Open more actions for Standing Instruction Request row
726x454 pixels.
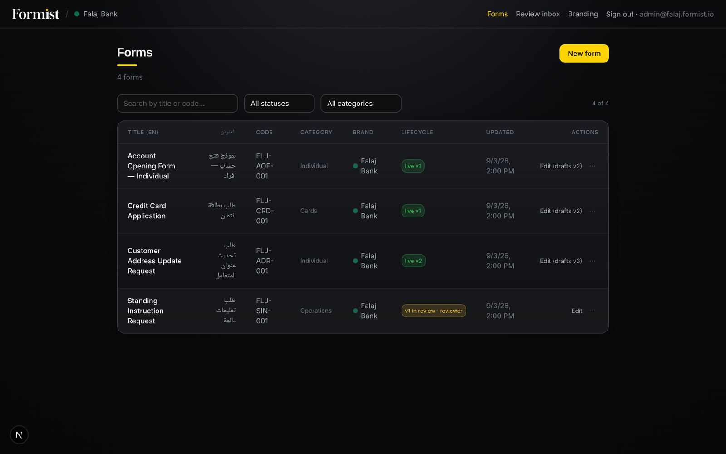(592, 311)
